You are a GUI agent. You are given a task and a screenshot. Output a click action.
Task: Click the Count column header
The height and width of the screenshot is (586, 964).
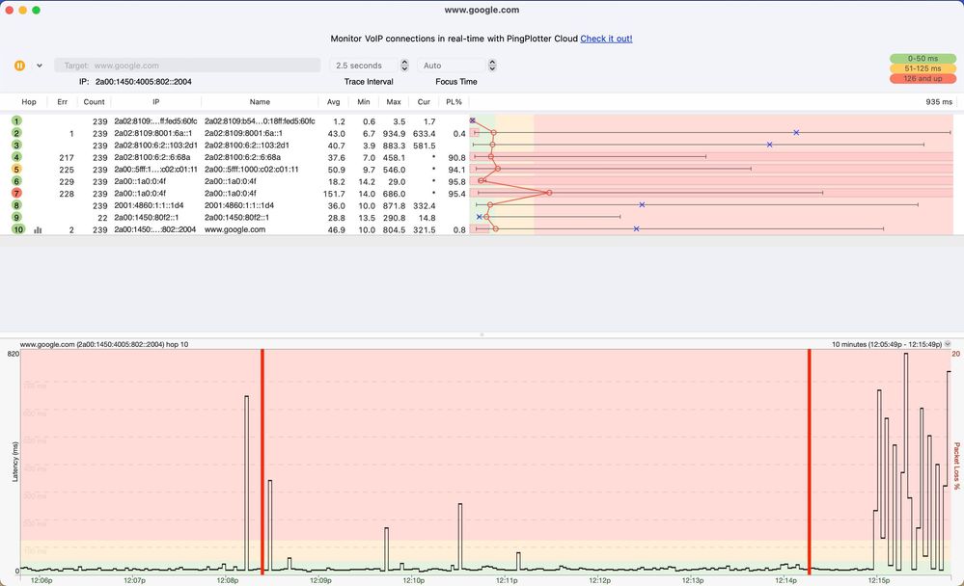(94, 102)
